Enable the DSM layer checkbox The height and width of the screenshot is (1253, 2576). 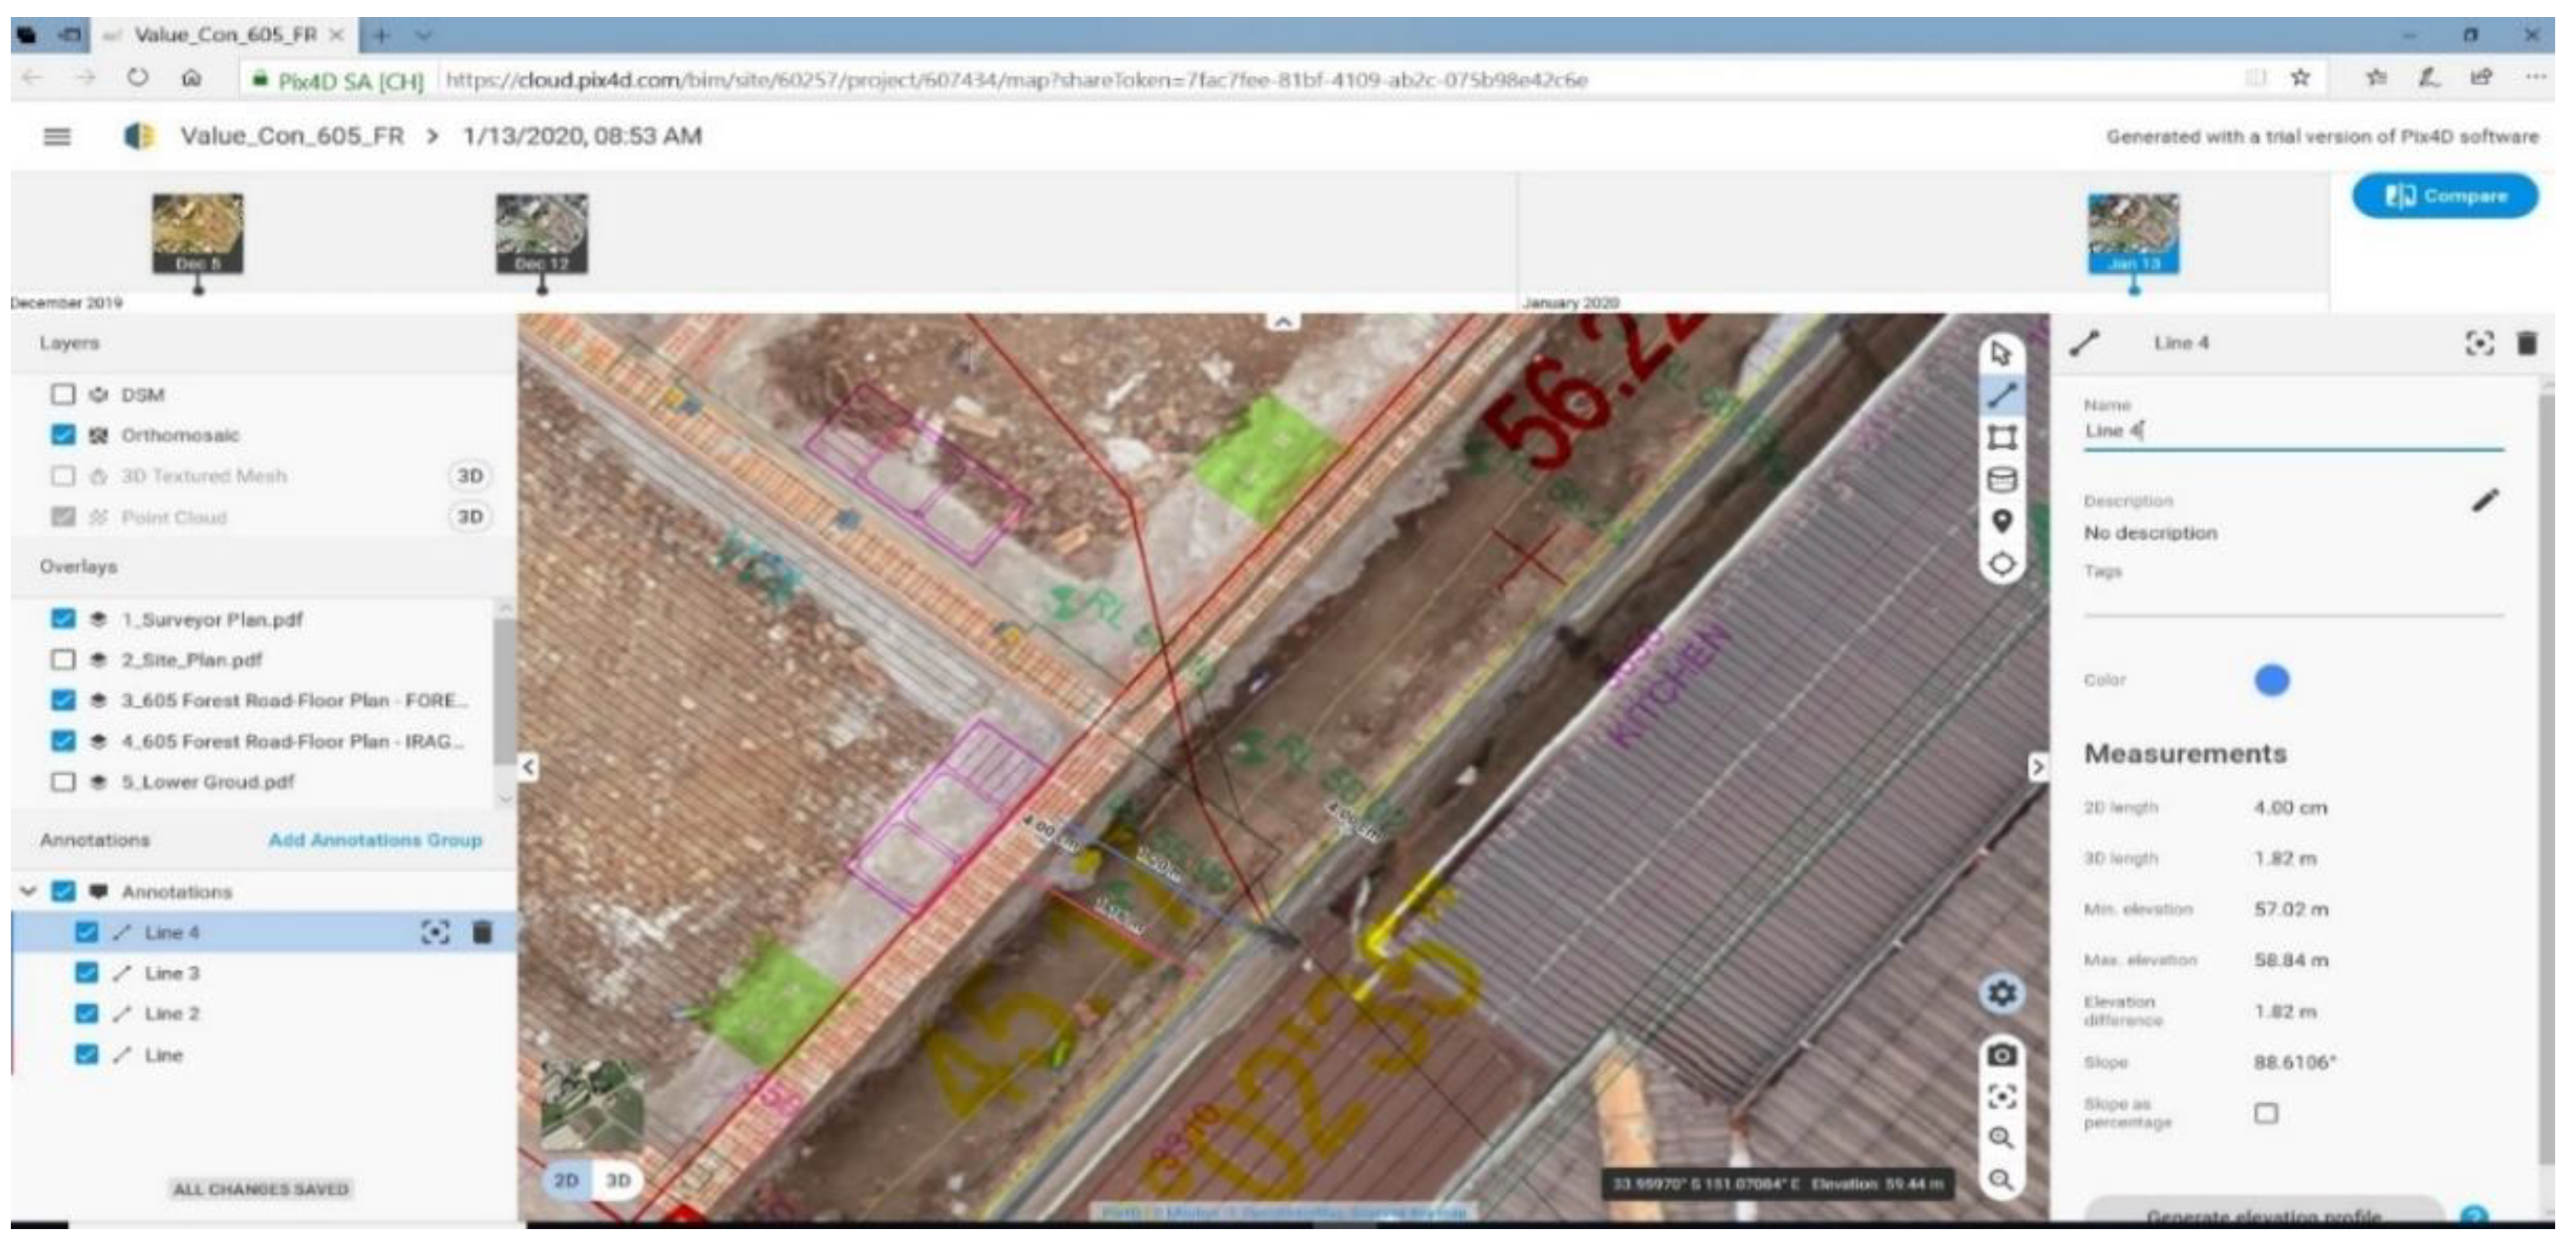[63, 394]
